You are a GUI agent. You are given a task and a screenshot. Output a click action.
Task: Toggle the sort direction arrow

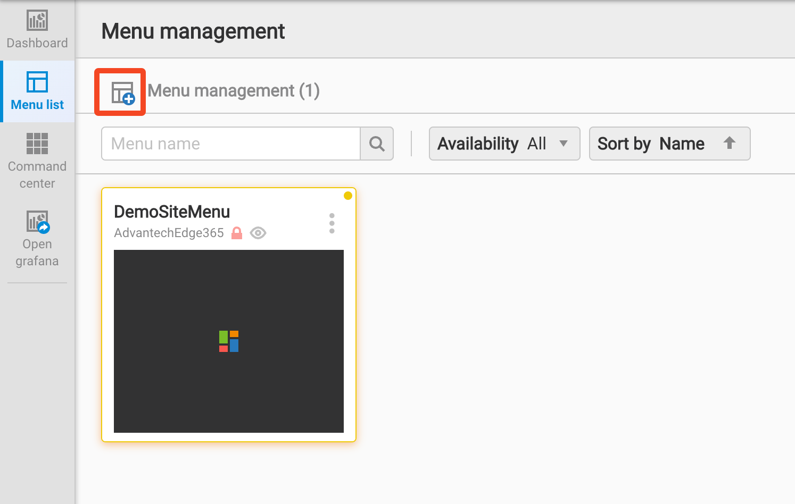730,143
